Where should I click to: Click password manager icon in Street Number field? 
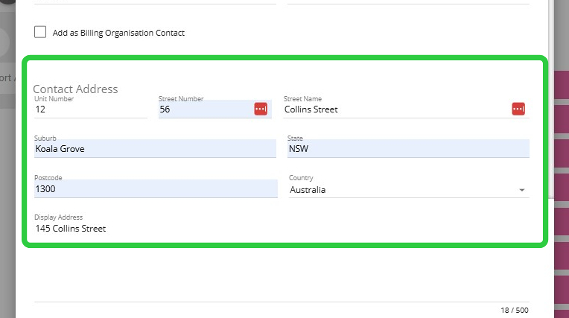tap(261, 109)
